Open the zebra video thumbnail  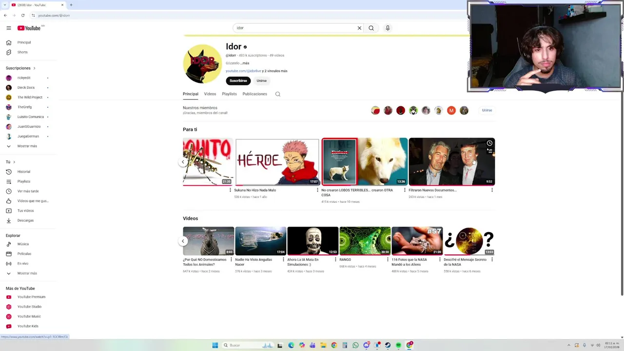(x=209, y=241)
